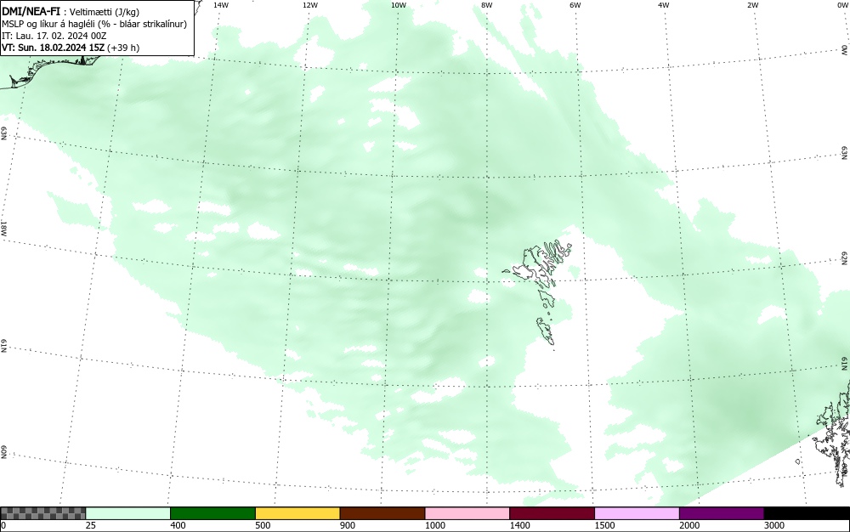850x532 pixels.
Task: Click the legend value '3000'
Action: pos(774,525)
